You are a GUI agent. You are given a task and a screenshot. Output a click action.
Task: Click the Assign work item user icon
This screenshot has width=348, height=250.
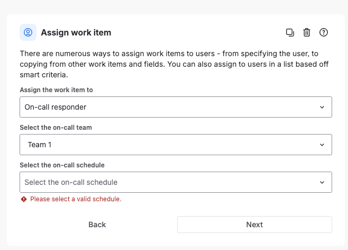point(28,32)
